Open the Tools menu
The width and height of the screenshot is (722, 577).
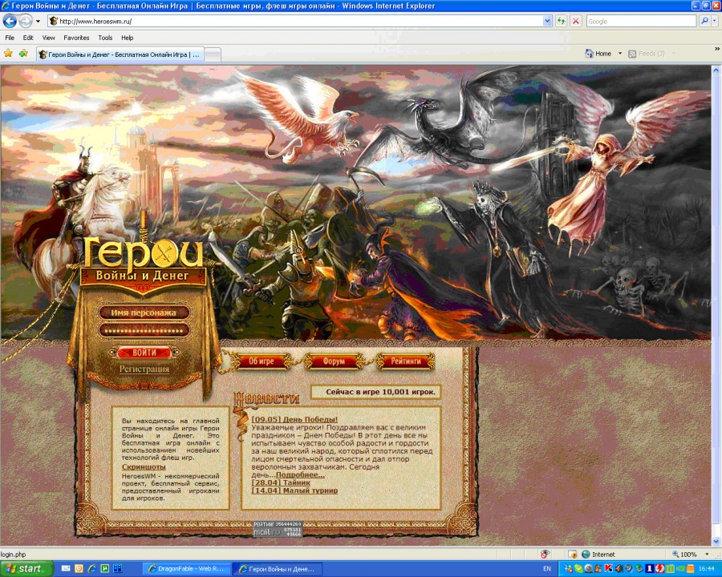[x=105, y=38]
